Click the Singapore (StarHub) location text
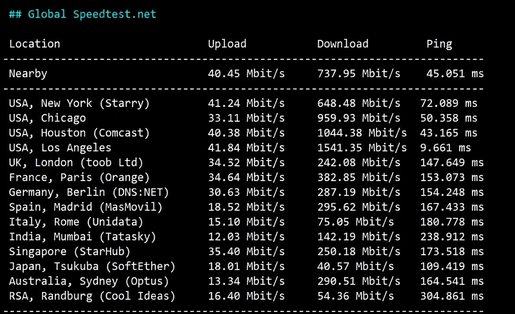This screenshot has height=314, width=515. pyautogui.click(x=69, y=252)
